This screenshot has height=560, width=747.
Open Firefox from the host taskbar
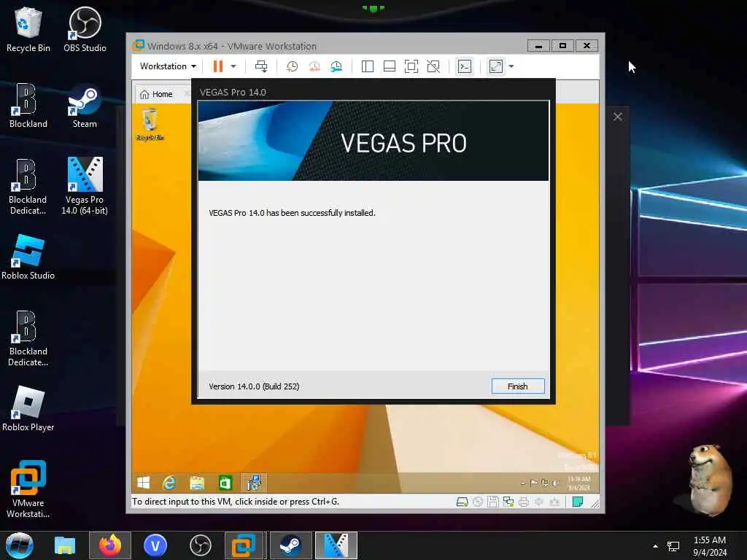point(110,545)
